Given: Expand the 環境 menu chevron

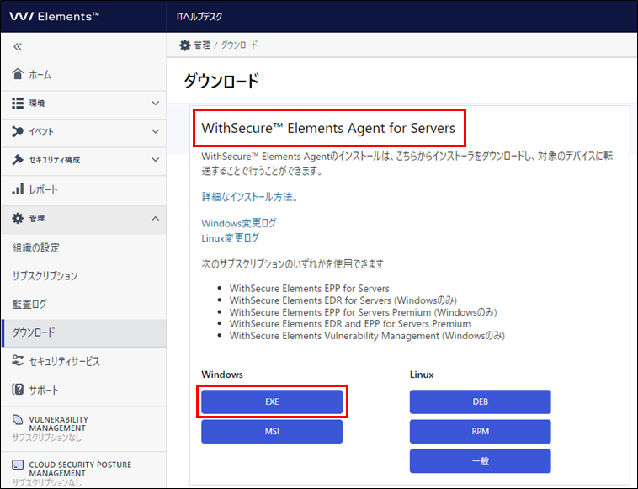Looking at the screenshot, I should coord(156,104).
